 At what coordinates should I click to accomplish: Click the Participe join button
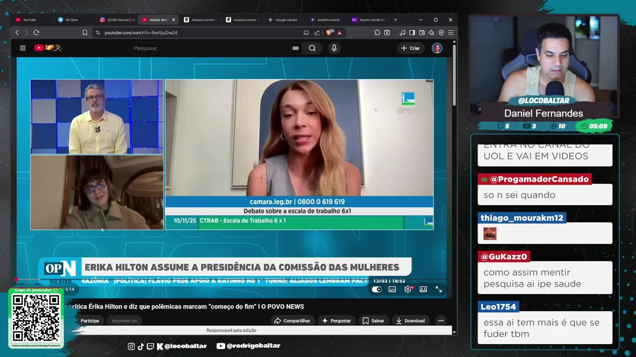(90, 321)
